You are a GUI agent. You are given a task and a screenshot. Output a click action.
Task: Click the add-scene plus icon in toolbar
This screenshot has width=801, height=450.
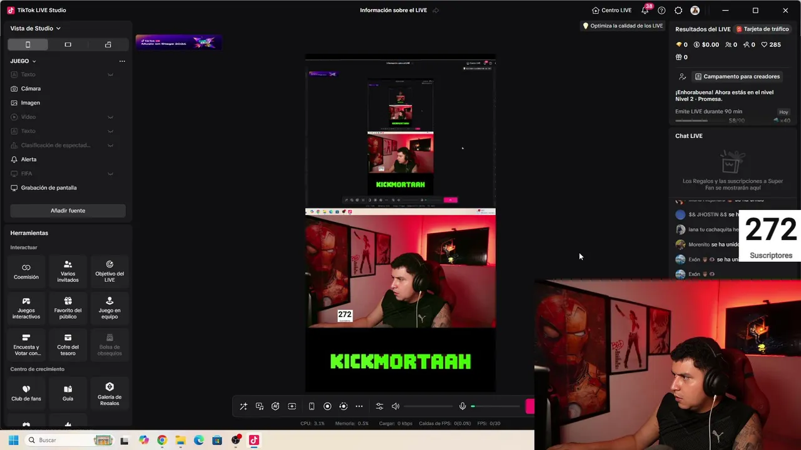292,406
